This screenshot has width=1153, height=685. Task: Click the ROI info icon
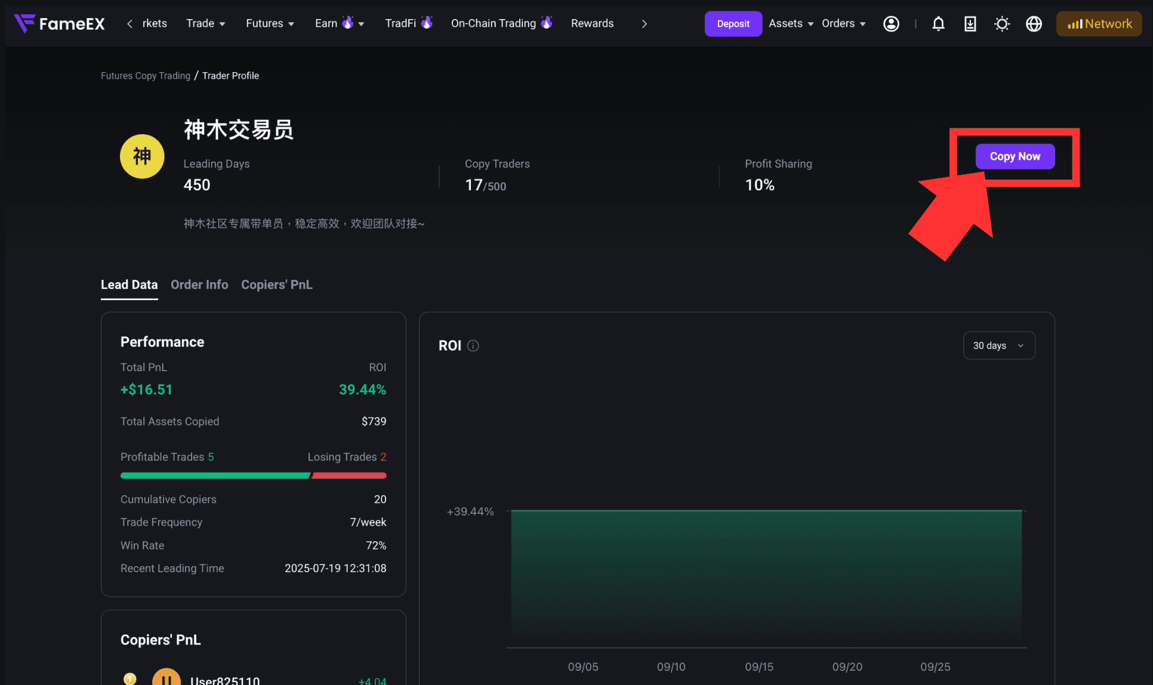click(473, 345)
